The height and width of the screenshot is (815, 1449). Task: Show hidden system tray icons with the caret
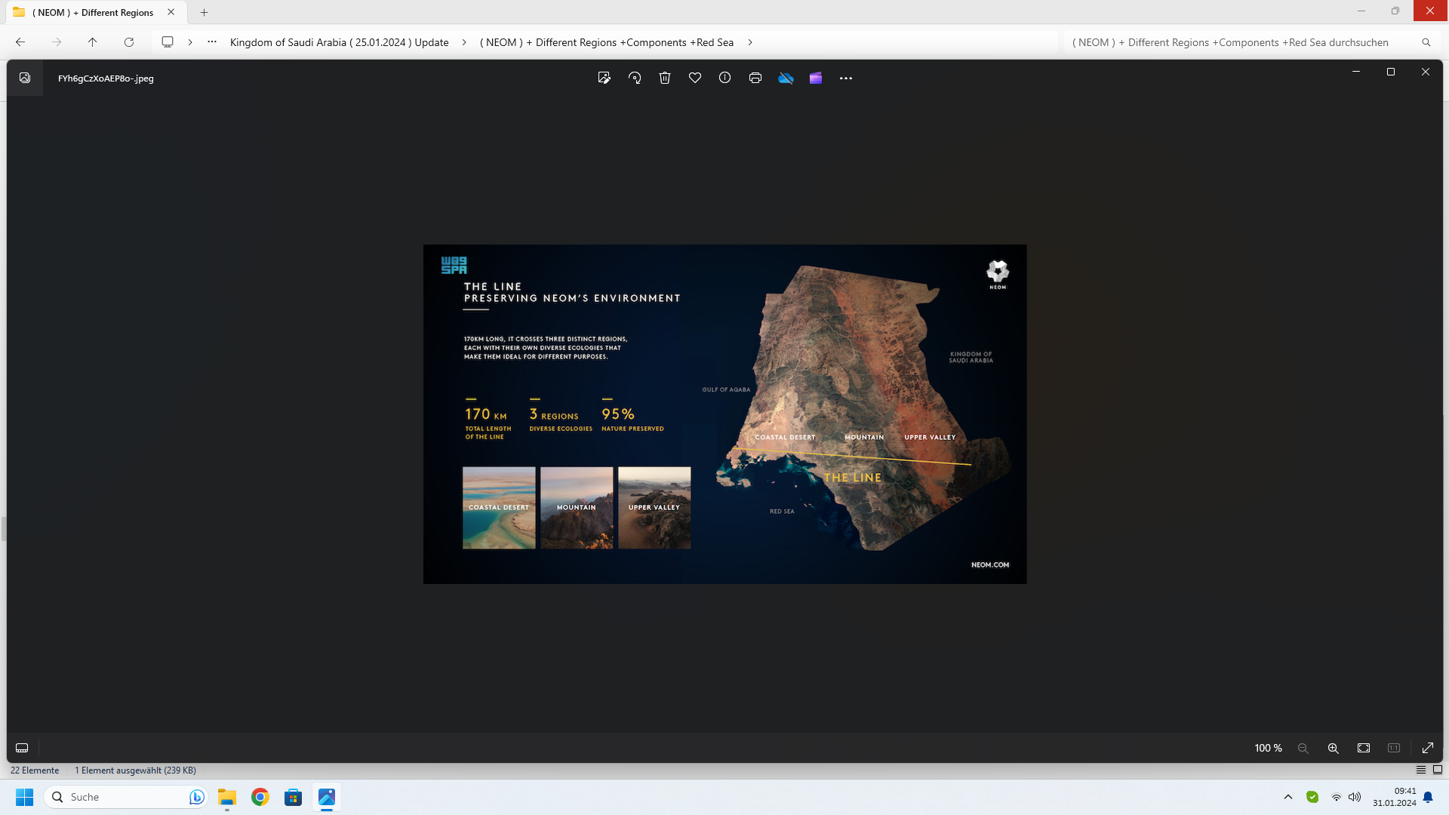(x=1288, y=797)
